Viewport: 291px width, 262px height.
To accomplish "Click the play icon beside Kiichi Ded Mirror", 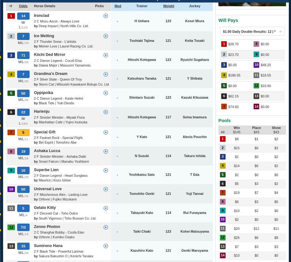I will click(106, 55).
